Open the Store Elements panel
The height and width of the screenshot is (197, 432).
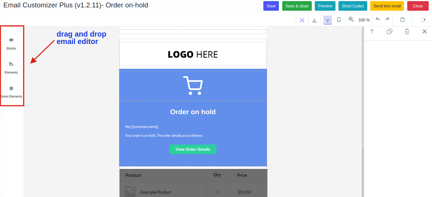tap(11, 91)
